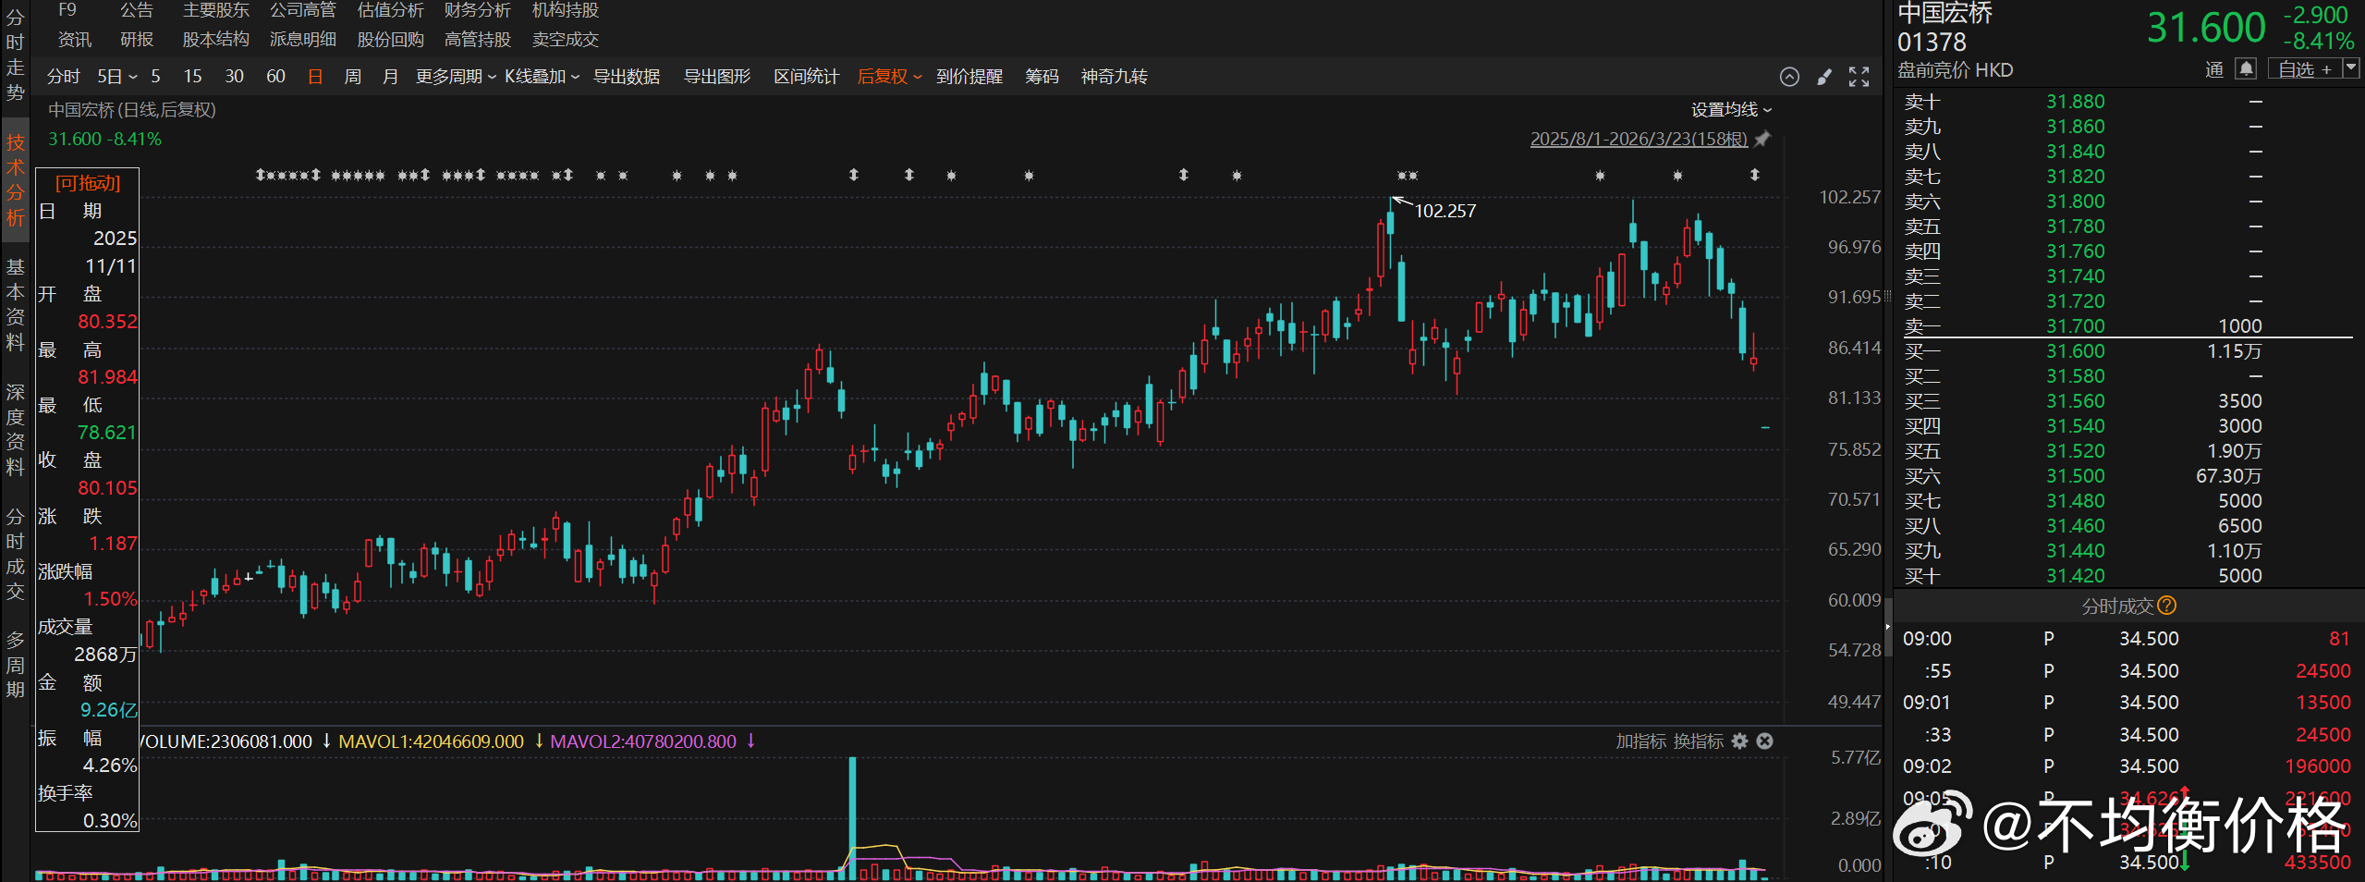Click the 102.257 high price label
Image resolution: width=2365 pixels, height=882 pixels.
[x=1445, y=211]
